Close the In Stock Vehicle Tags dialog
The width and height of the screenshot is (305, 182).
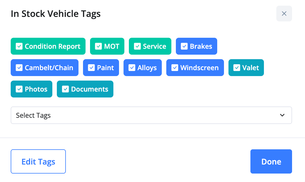[284, 14]
